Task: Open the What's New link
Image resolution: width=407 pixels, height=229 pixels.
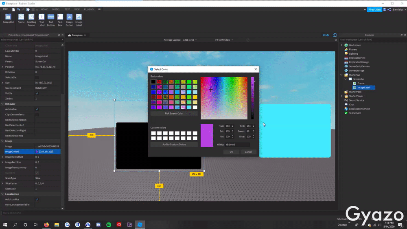Action: (374, 10)
